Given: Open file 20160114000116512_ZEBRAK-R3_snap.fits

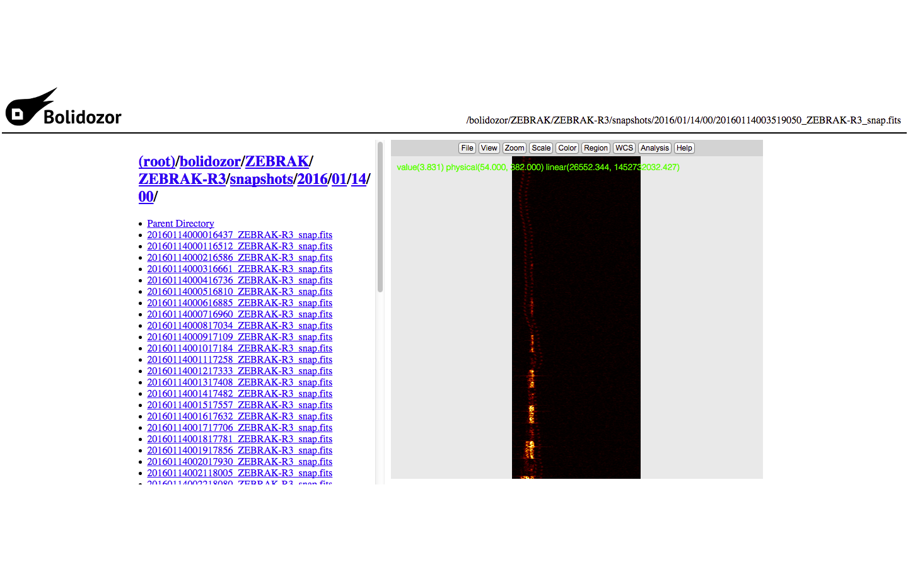Looking at the screenshot, I should [240, 246].
